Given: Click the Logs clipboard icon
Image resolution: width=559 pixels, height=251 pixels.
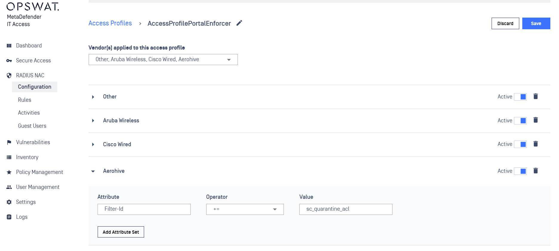Looking at the screenshot, I should pyautogui.click(x=9, y=217).
